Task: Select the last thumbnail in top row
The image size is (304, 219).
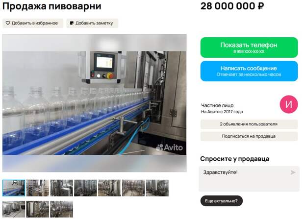Action: tap(157, 188)
